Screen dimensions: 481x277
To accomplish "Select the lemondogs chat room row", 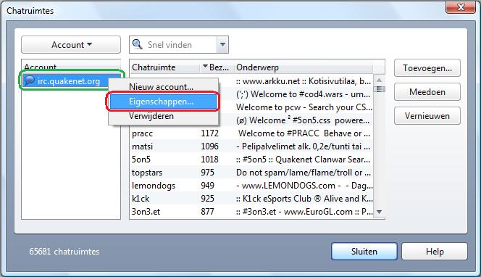I will [x=251, y=186].
